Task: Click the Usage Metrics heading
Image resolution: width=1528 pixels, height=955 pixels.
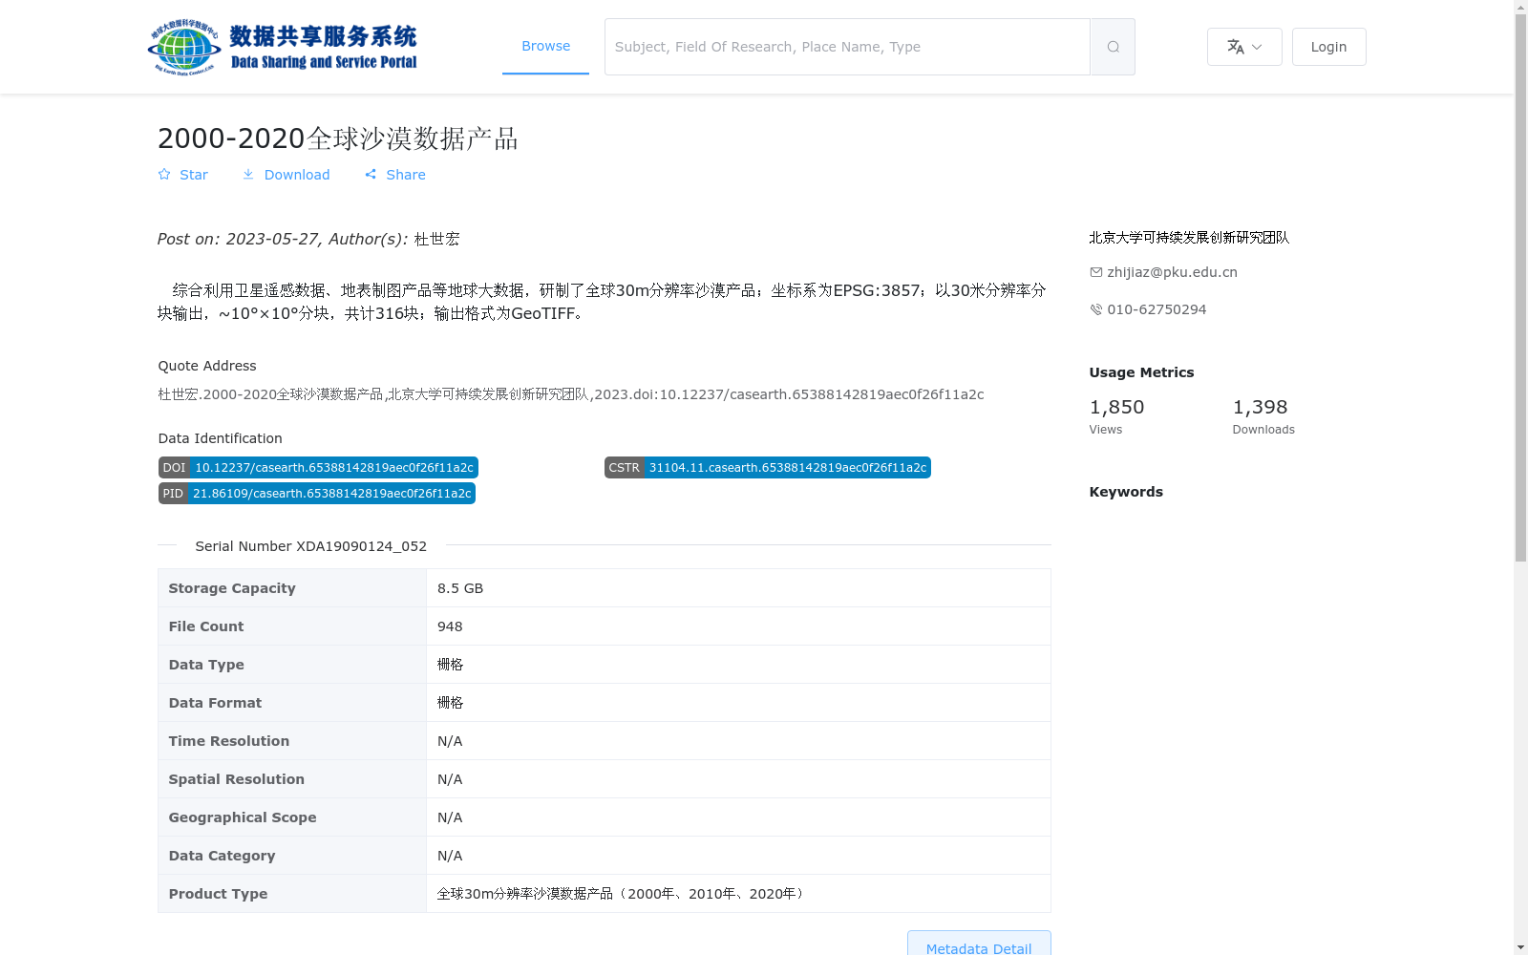Action: tap(1141, 372)
